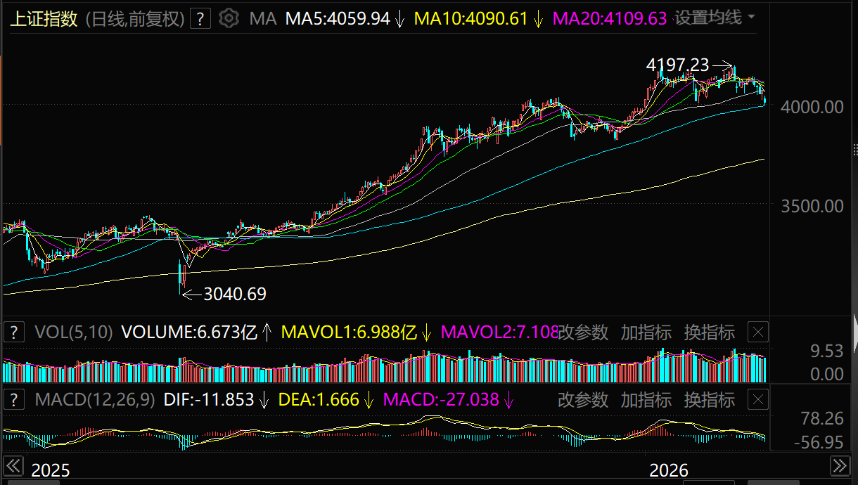Expand the 设置均线 dropdown
The height and width of the screenshot is (485, 858).
click(715, 18)
